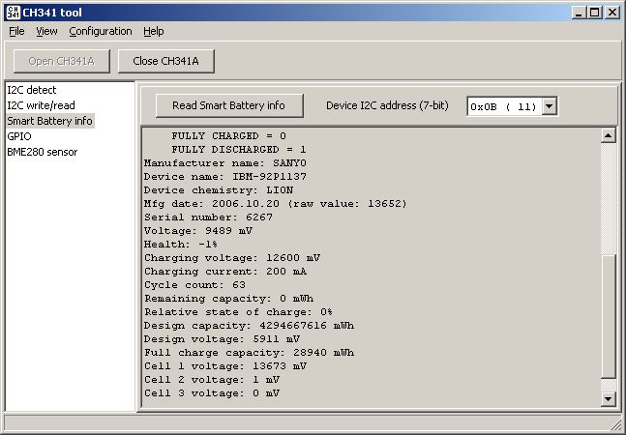Select I2C write/read in the sidebar
Viewport: 626px width, 435px height.
tap(42, 105)
